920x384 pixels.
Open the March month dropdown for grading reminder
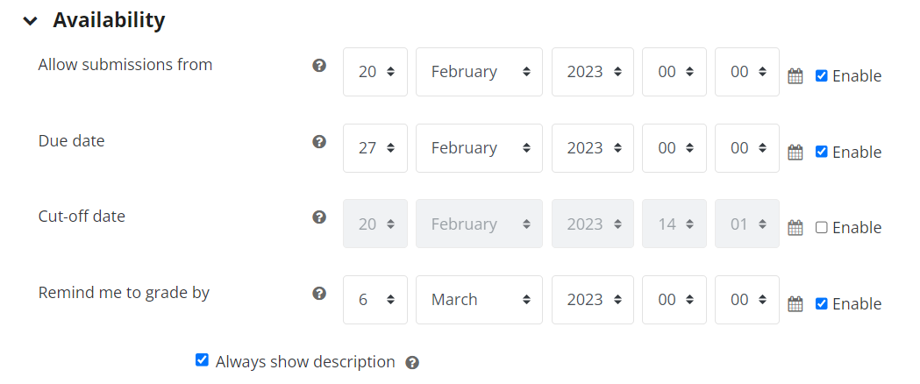tap(480, 300)
